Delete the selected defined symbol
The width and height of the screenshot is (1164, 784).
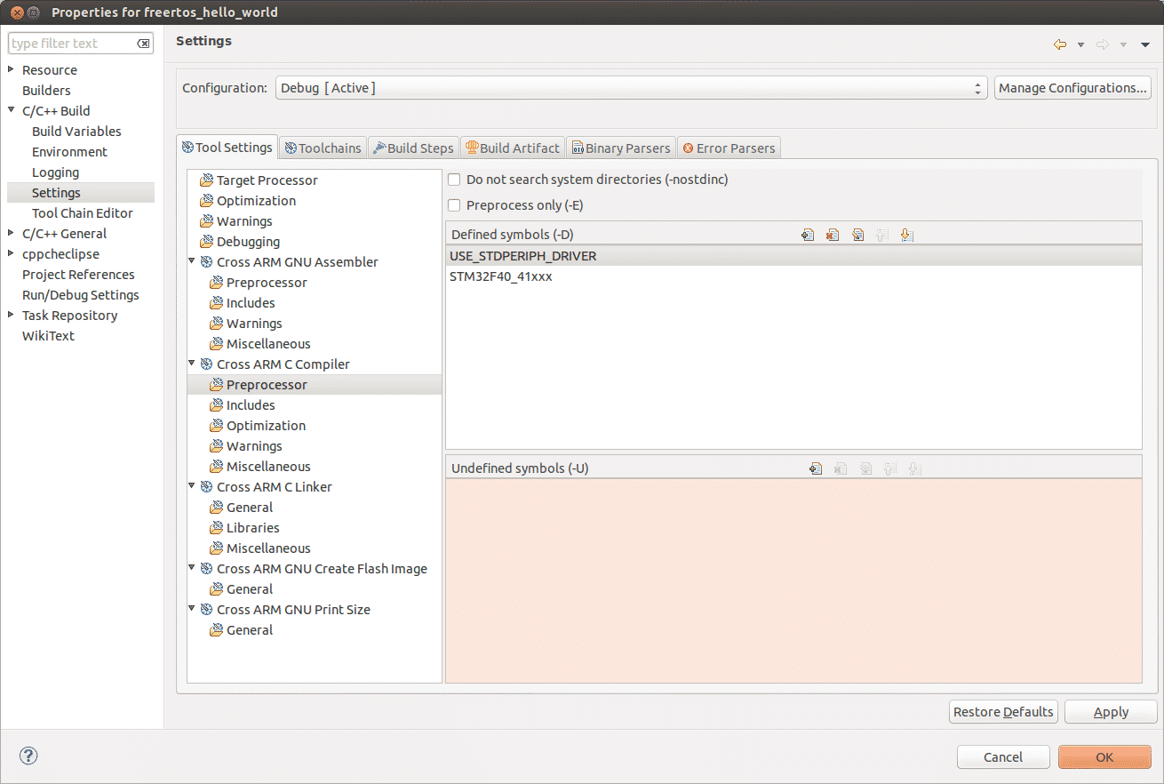pos(833,235)
